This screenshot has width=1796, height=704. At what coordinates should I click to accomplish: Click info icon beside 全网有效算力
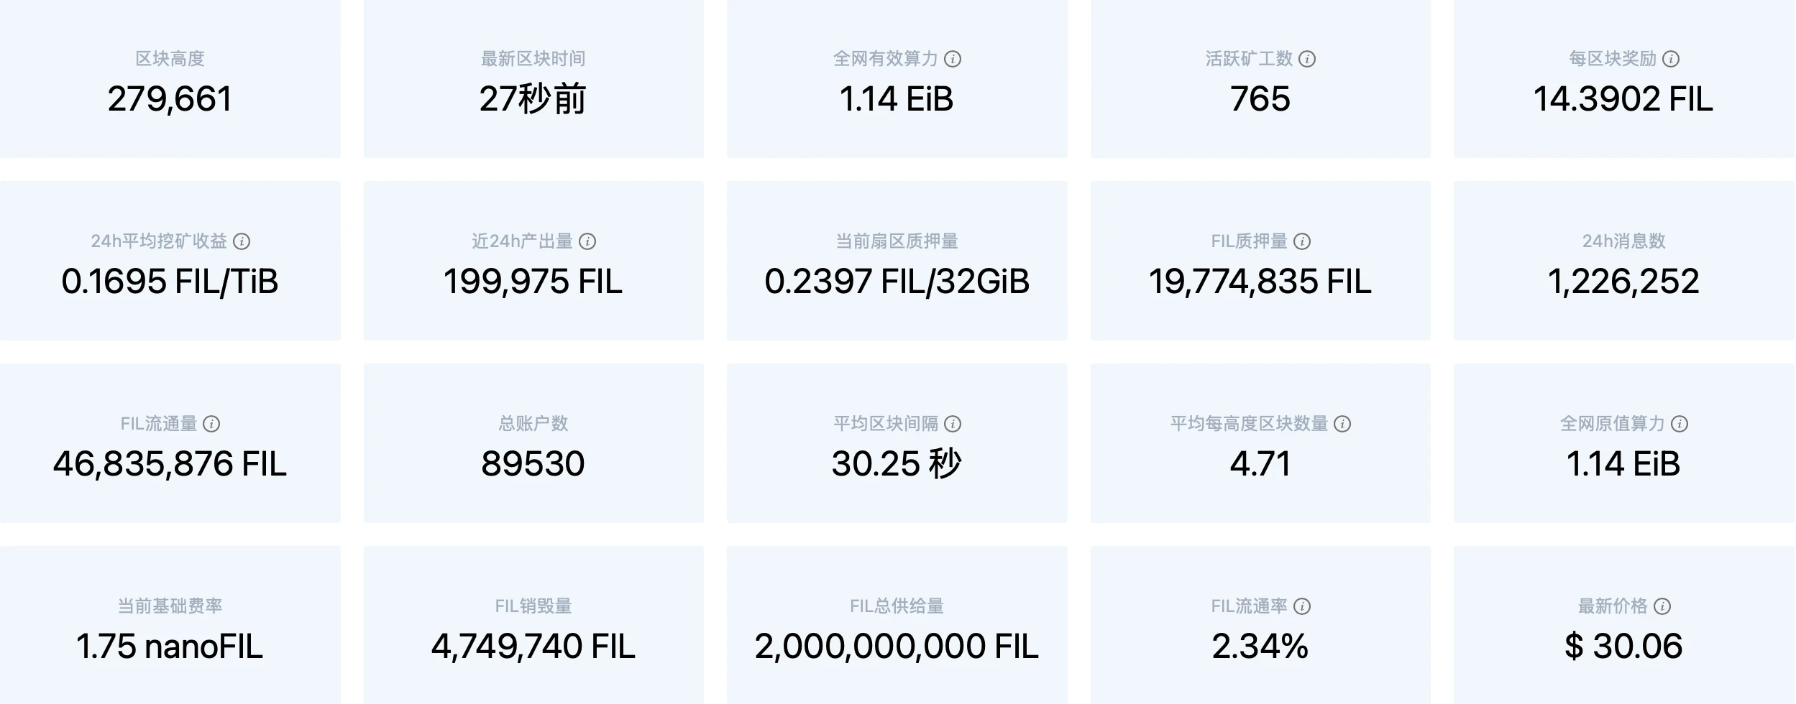click(952, 59)
